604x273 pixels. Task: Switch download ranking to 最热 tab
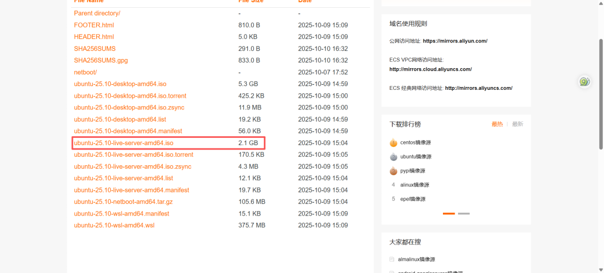click(497, 124)
